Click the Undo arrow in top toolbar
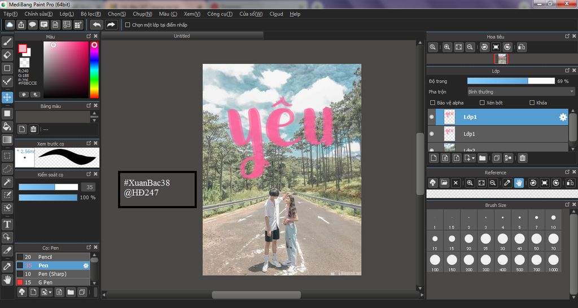 (97, 25)
